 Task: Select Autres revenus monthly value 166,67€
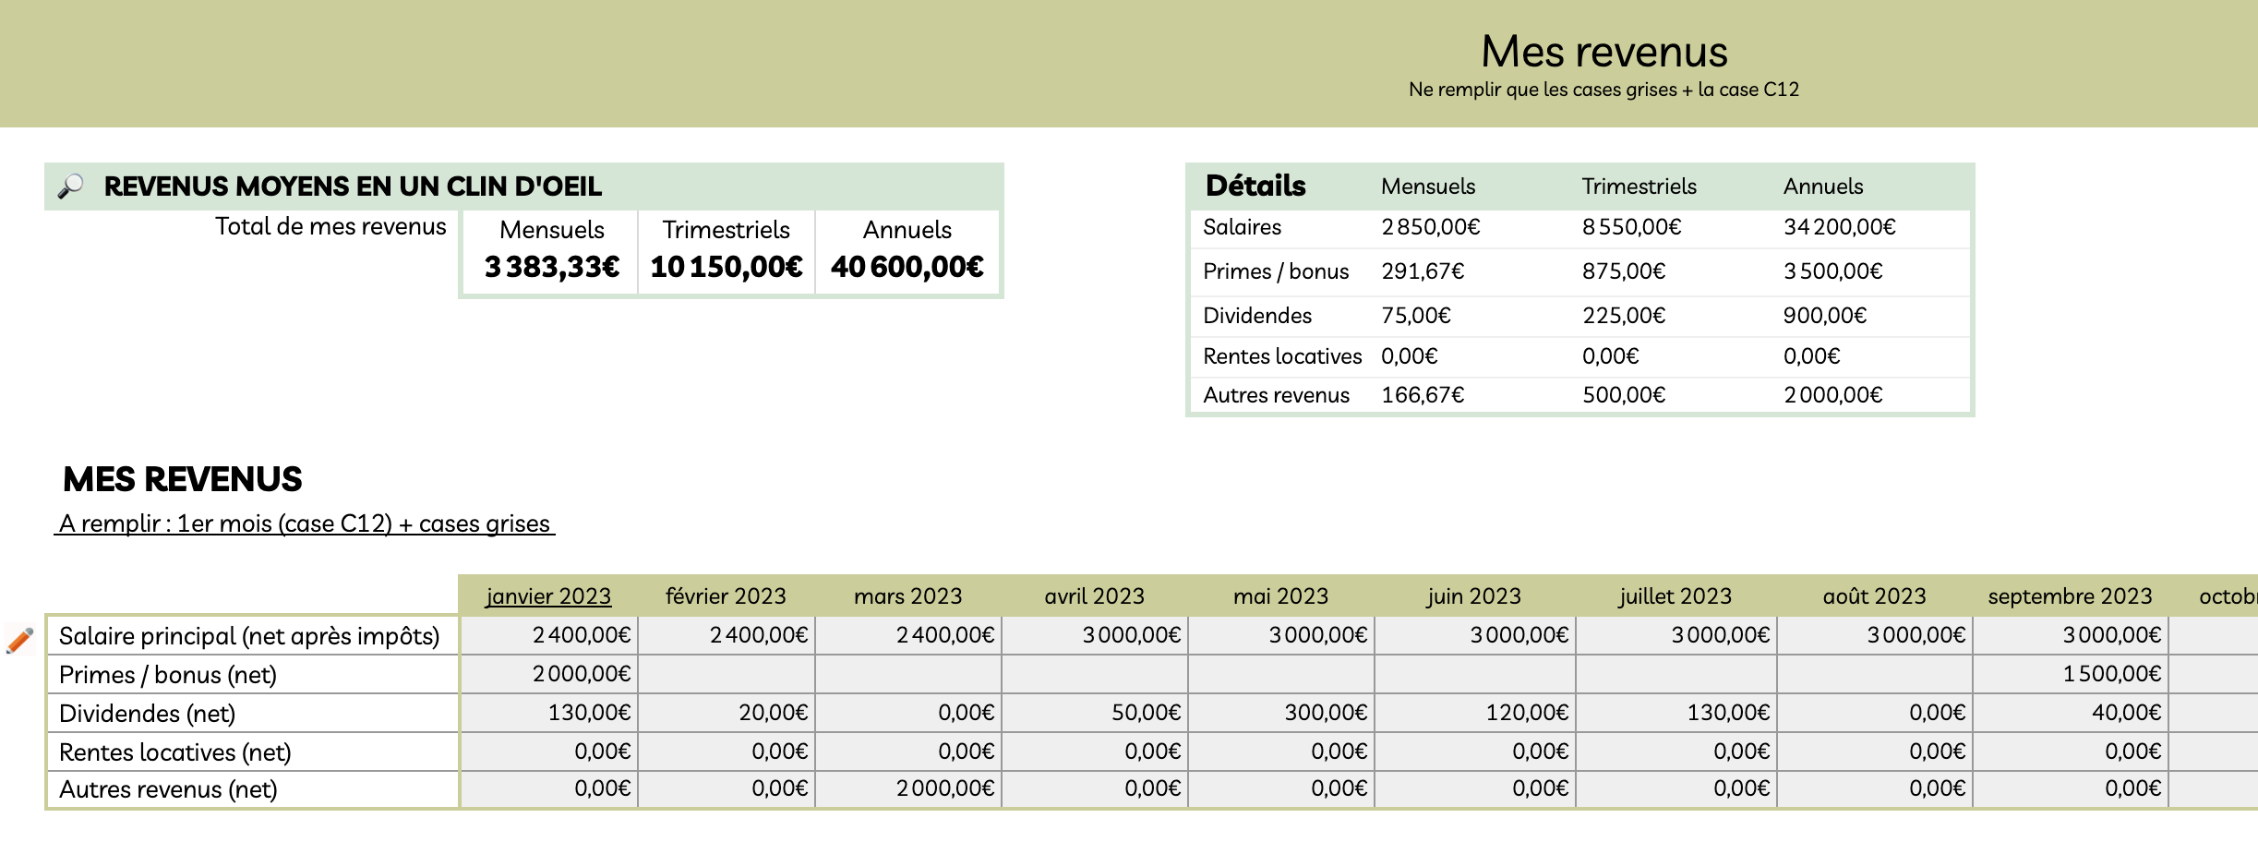click(x=1423, y=395)
